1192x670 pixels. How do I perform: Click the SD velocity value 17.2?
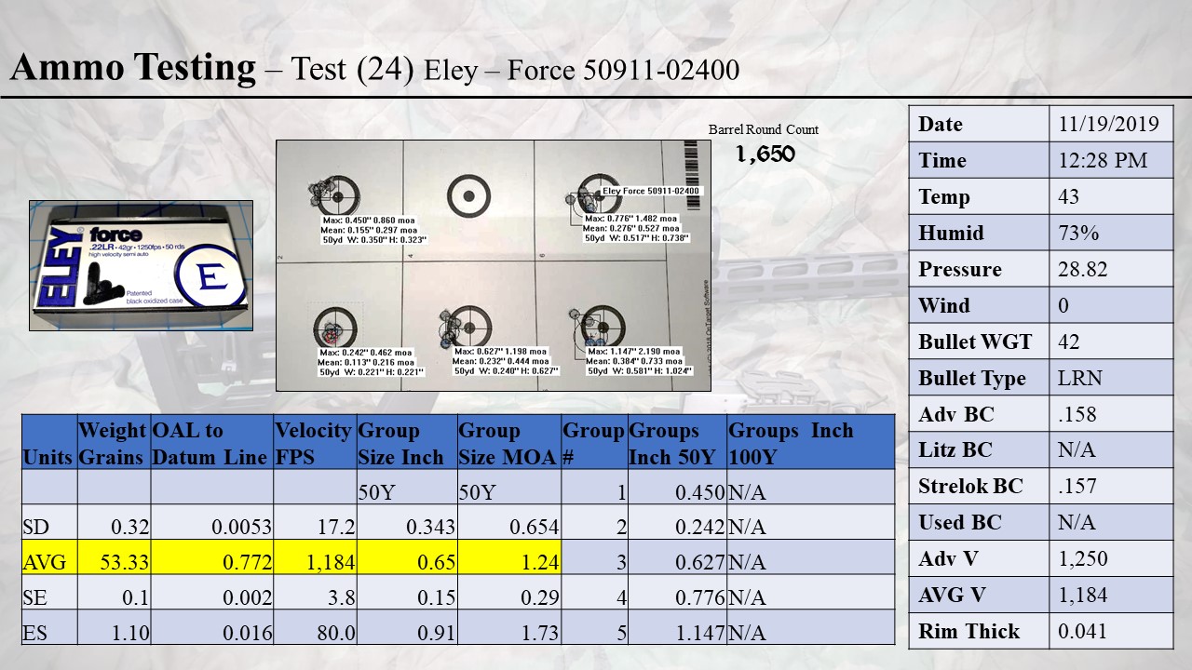[335, 528]
